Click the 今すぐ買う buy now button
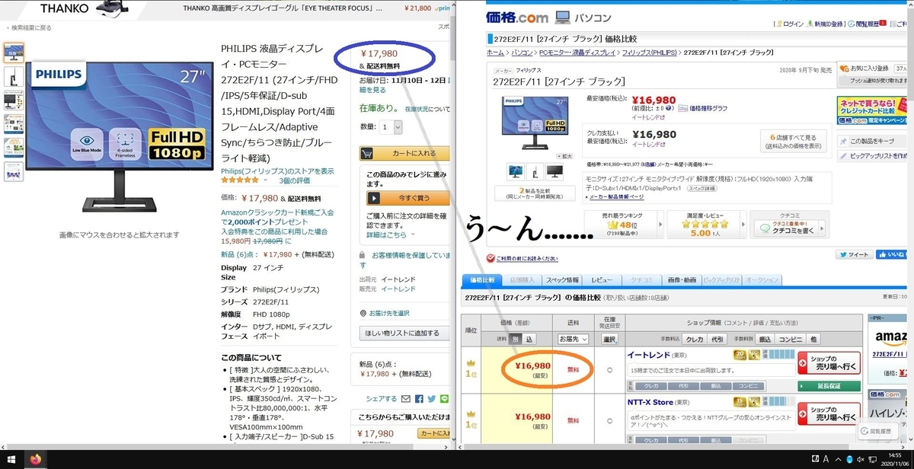914x469 pixels. click(x=407, y=198)
